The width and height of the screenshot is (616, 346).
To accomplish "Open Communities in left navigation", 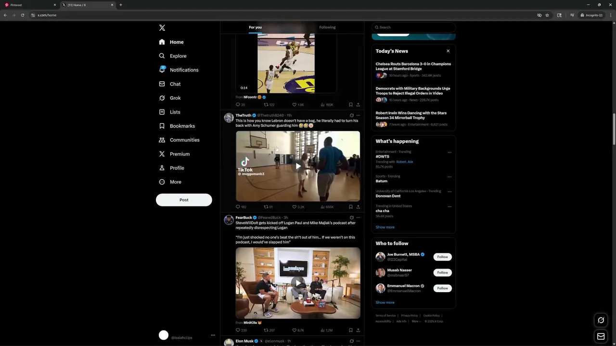I will pos(179,140).
